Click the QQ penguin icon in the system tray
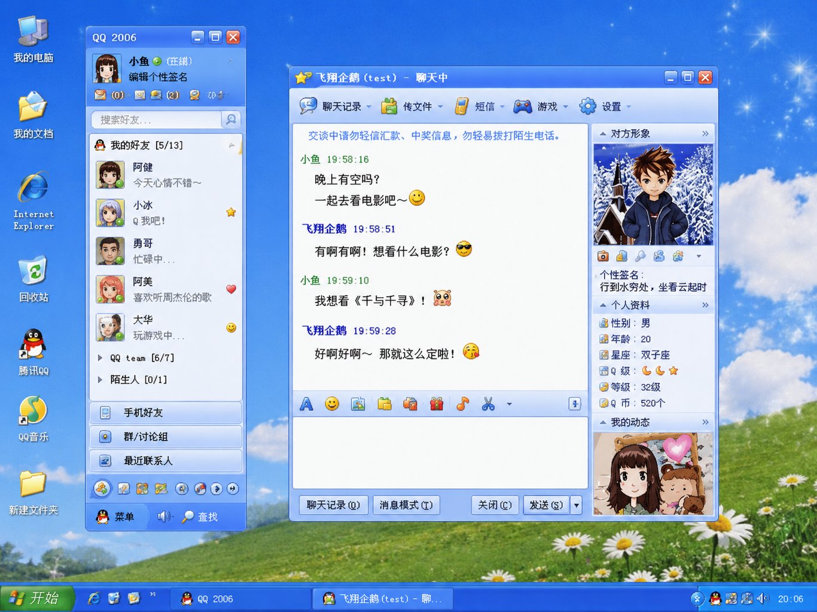Screen dimensions: 817x612 pos(715,598)
